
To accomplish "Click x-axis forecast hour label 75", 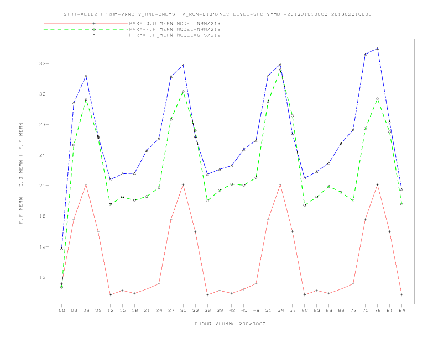I will [x=366, y=310].
